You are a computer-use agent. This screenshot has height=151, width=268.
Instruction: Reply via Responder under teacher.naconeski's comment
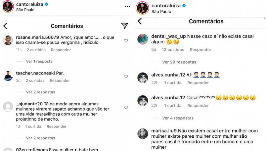pyautogui.click(x=60, y=80)
